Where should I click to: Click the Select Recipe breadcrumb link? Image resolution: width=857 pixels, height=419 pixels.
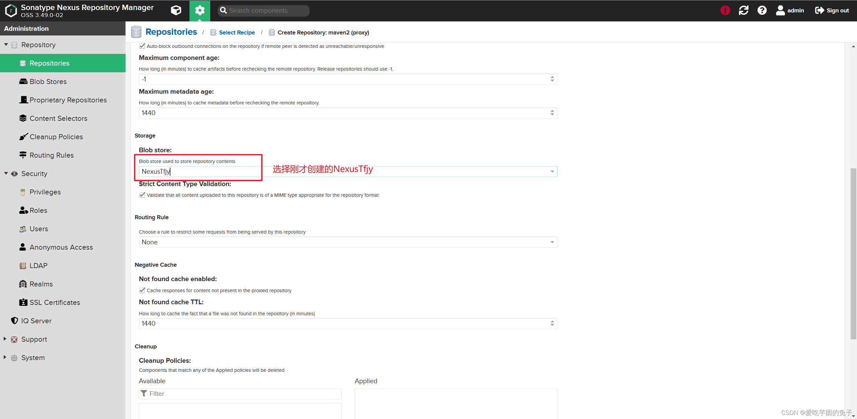pos(237,32)
